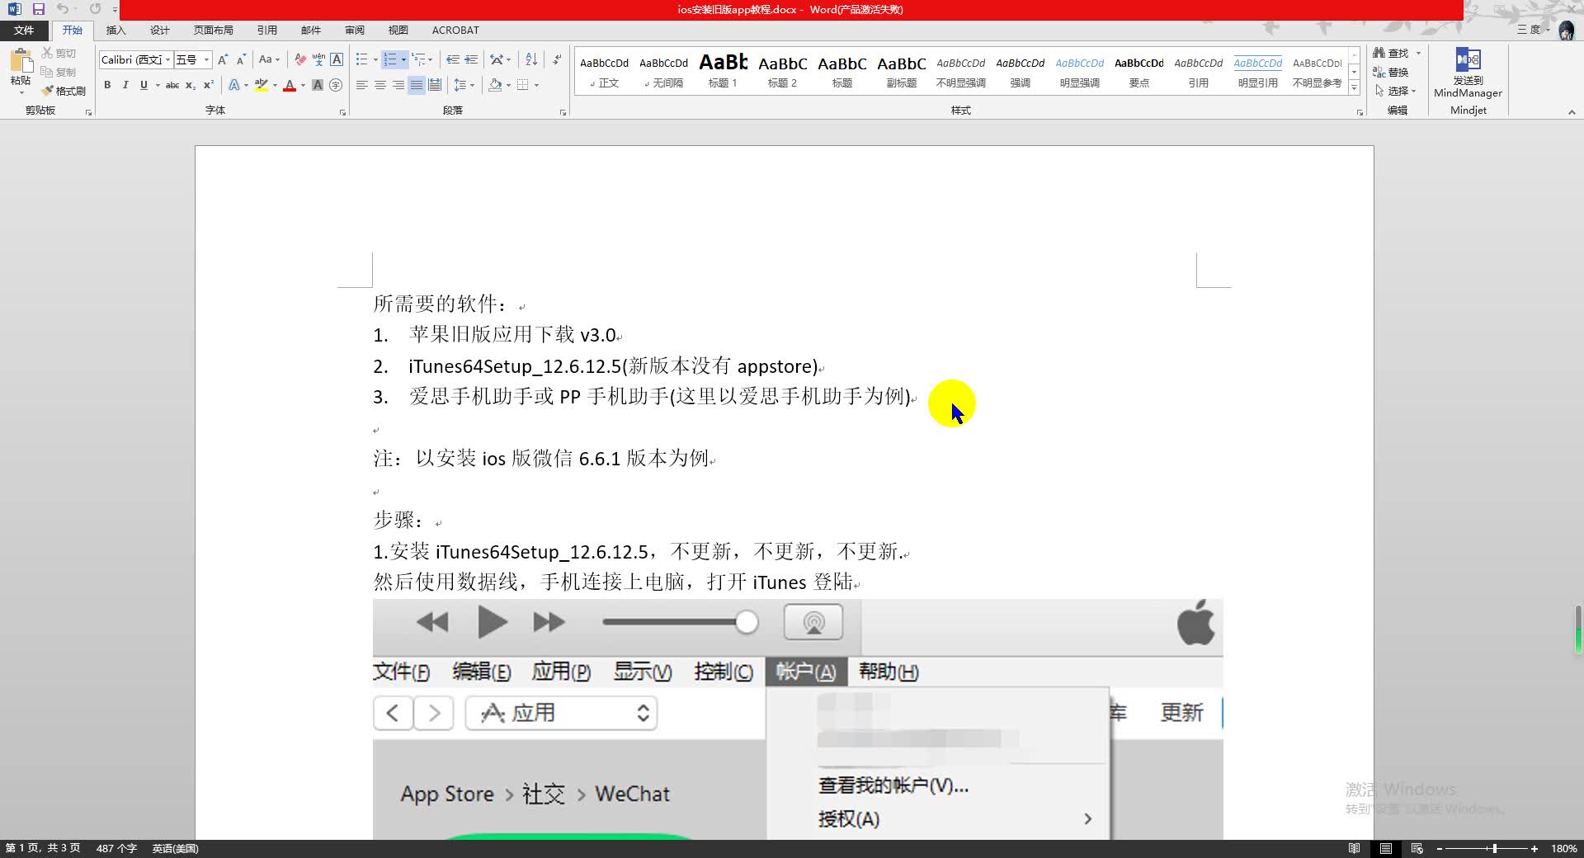This screenshot has height=858, width=1584.
Task: Click the zoom slider handle
Action: tap(1494, 848)
